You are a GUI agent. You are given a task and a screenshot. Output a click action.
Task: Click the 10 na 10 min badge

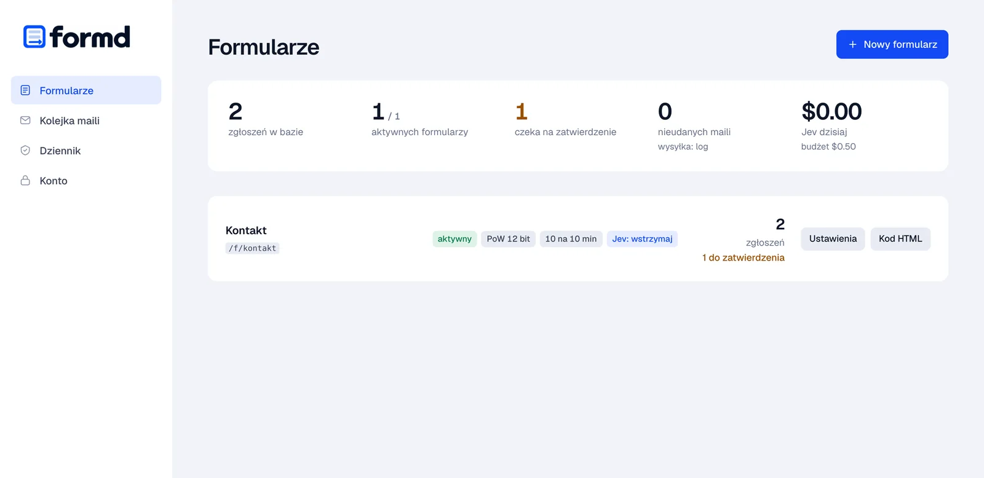tap(571, 239)
